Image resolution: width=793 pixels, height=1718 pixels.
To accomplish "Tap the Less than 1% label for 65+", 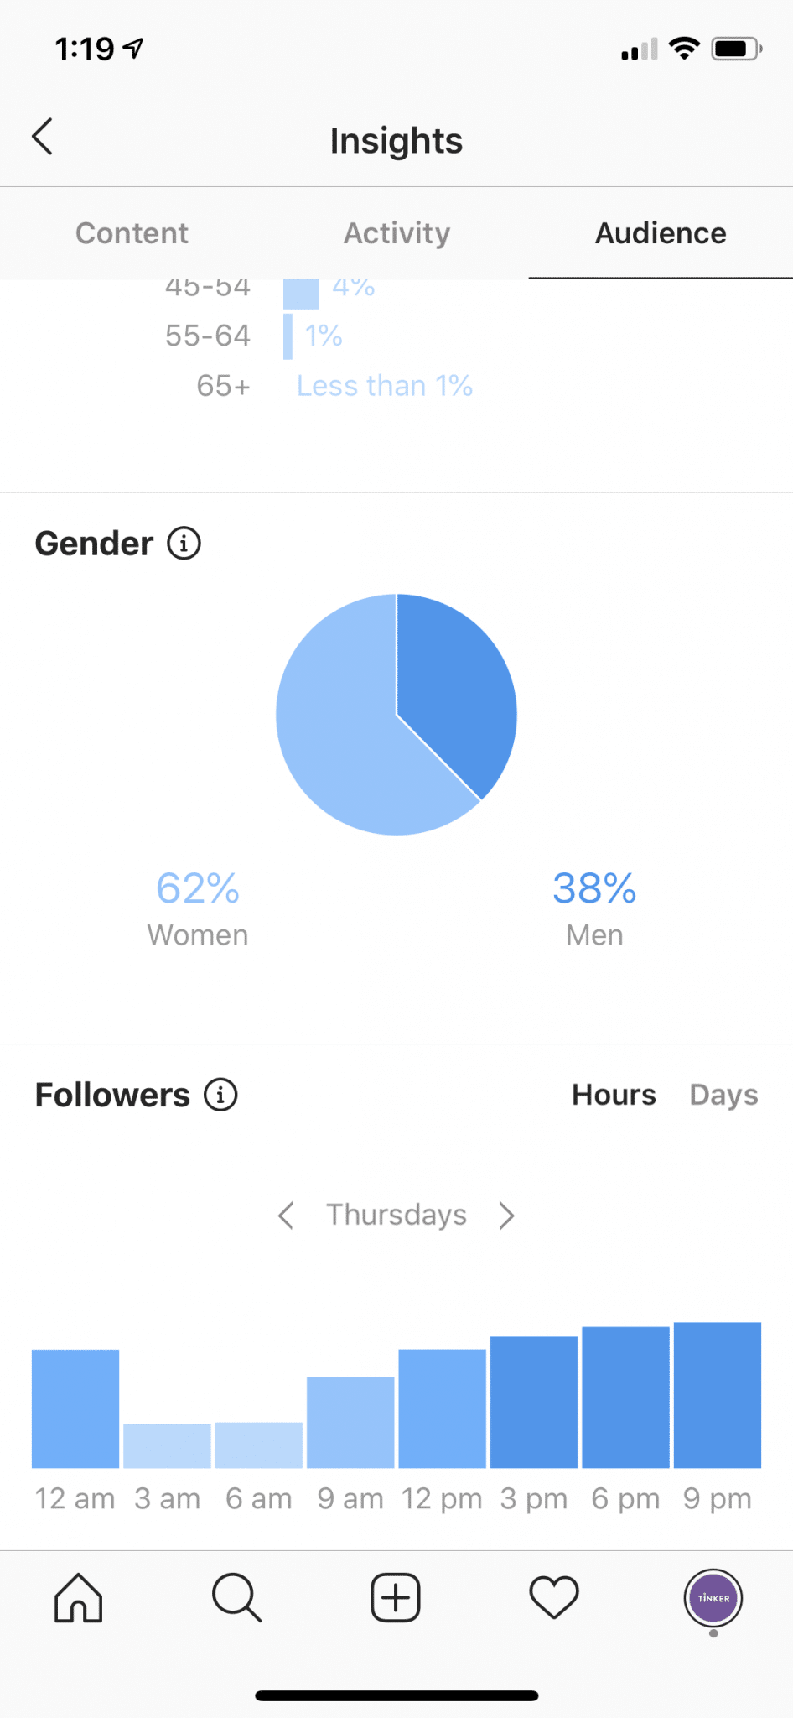I will [384, 385].
